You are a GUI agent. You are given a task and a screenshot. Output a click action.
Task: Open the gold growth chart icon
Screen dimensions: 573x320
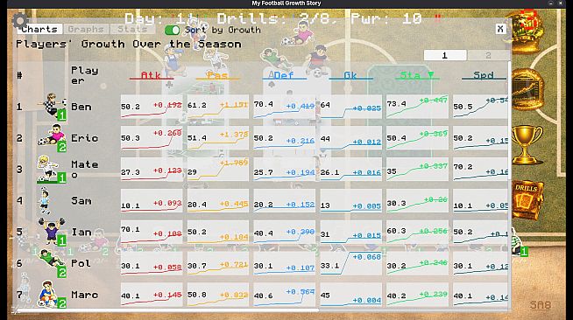[527, 90]
